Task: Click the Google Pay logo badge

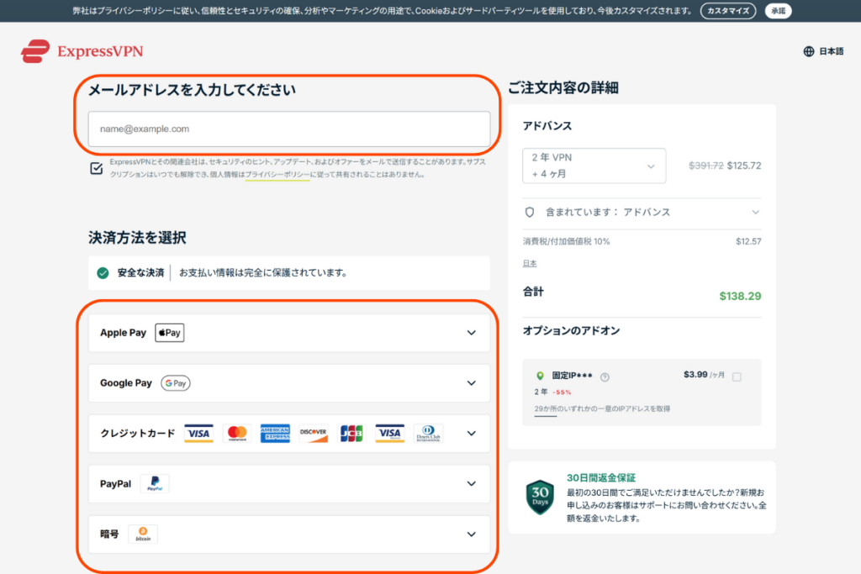Action: pyautogui.click(x=176, y=383)
